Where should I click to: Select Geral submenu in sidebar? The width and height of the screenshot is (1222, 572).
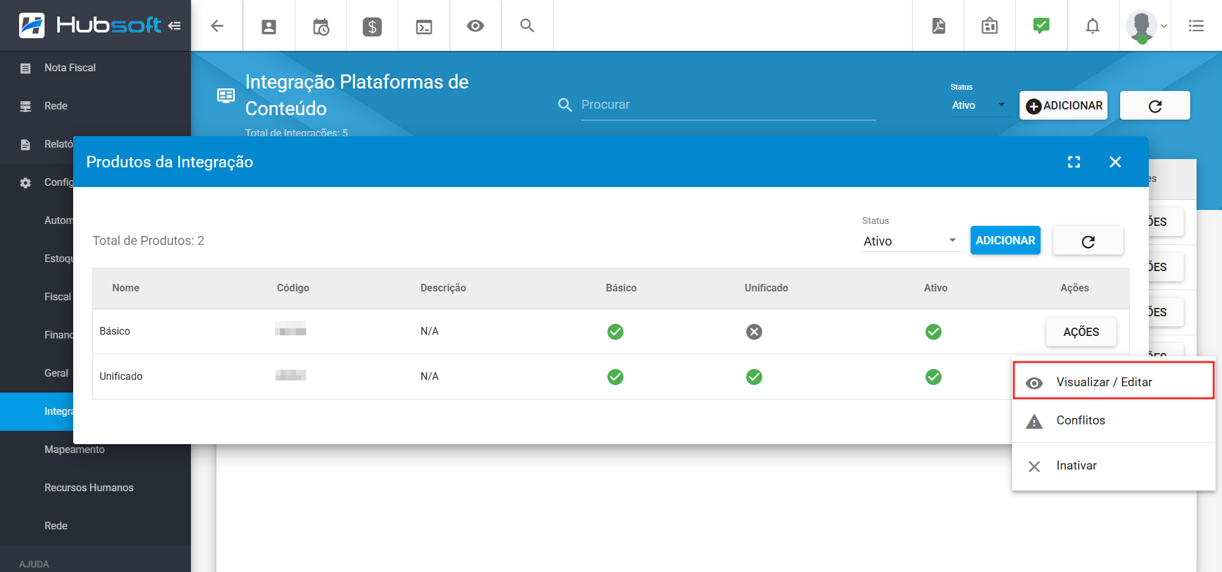coord(56,373)
